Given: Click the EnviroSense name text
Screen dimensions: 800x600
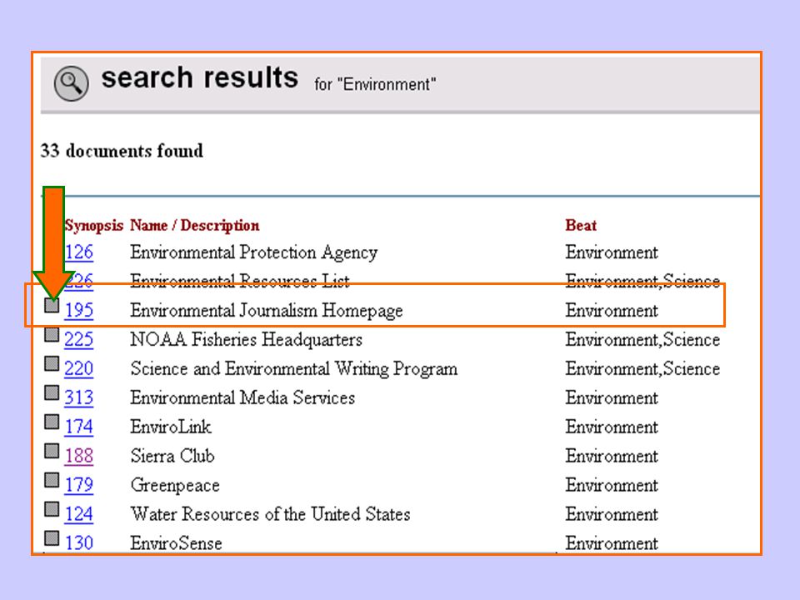Looking at the screenshot, I should click(176, 542).
